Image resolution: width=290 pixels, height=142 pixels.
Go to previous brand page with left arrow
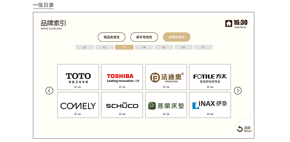(x=49, y=90)
